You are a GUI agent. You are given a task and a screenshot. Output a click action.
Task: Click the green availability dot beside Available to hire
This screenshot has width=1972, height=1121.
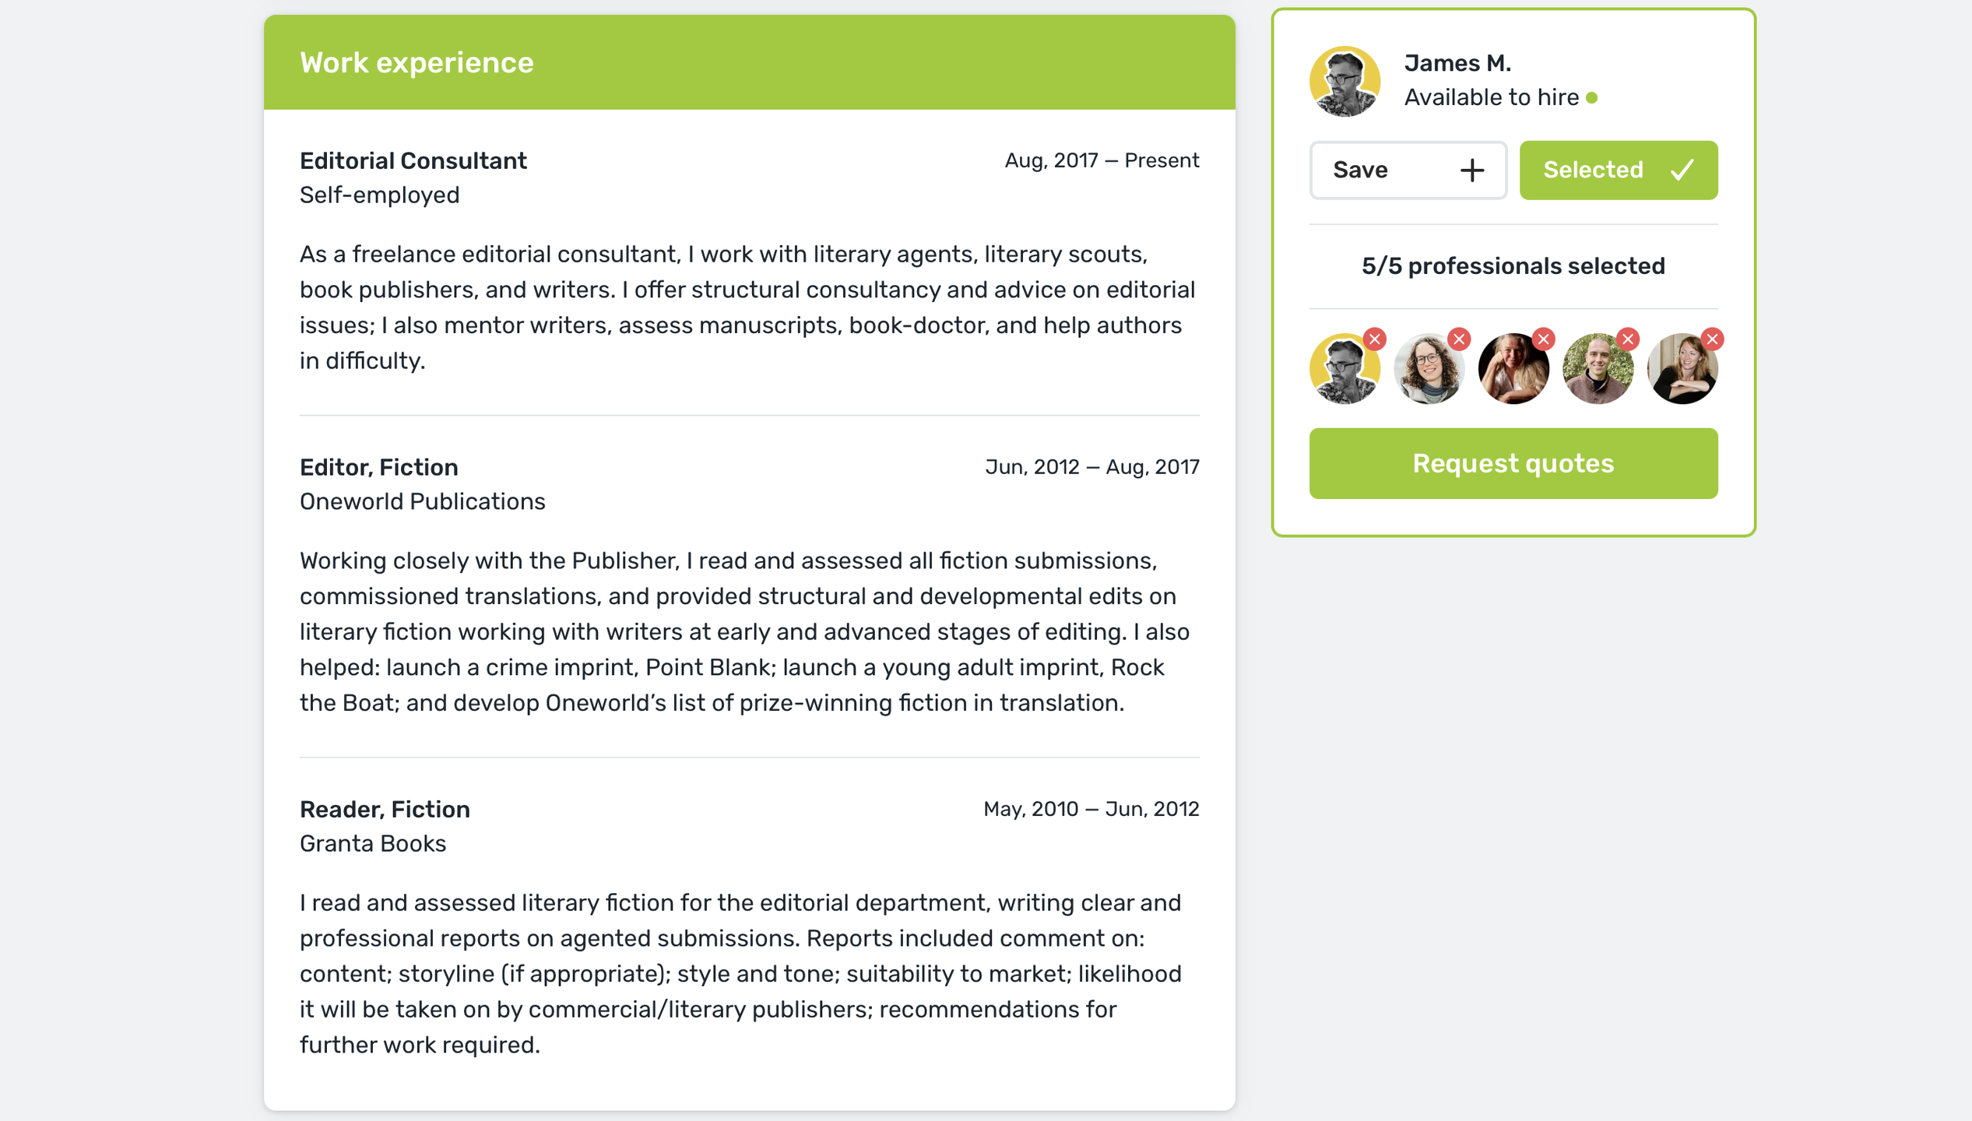1592,98
